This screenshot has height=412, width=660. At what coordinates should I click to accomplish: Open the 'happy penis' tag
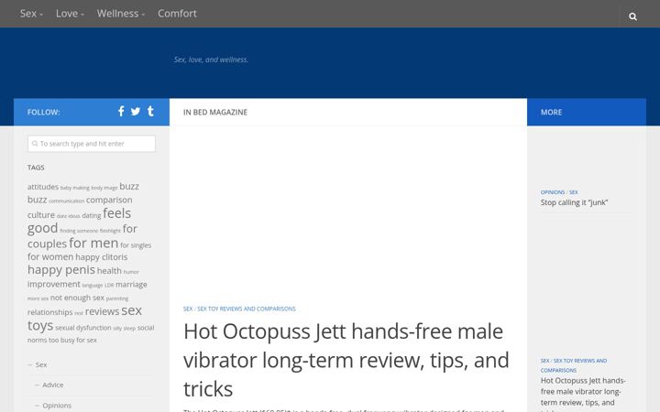61,270
